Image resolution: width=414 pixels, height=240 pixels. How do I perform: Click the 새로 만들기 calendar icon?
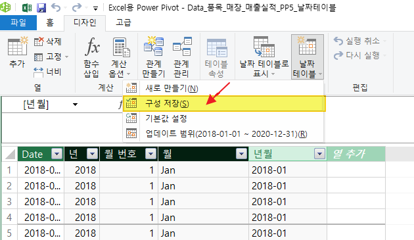(131, 87)
